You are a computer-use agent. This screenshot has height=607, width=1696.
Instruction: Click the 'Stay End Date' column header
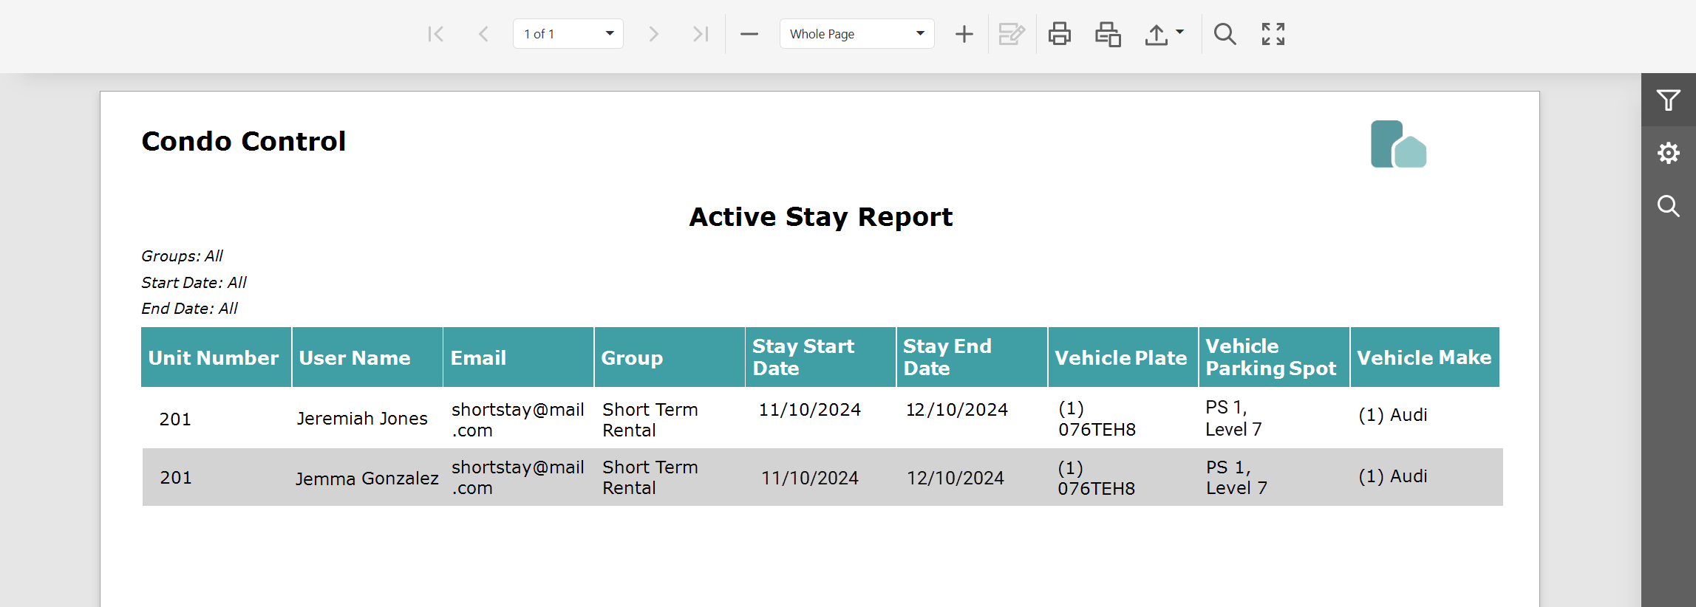(972, 357)
